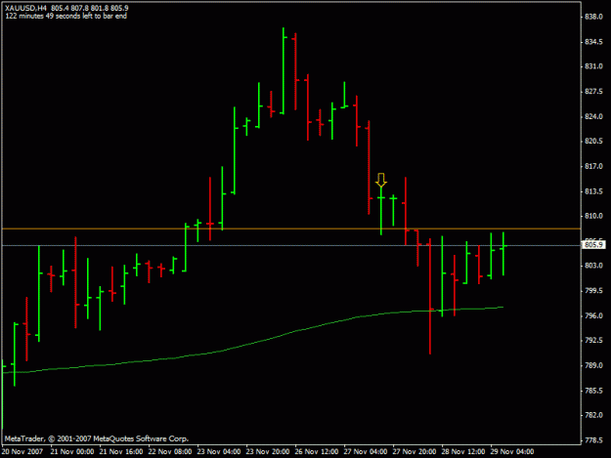Viewport: 611px width, 458px height.
Task: Click the 810.0 price axis label
Action: 593,216
